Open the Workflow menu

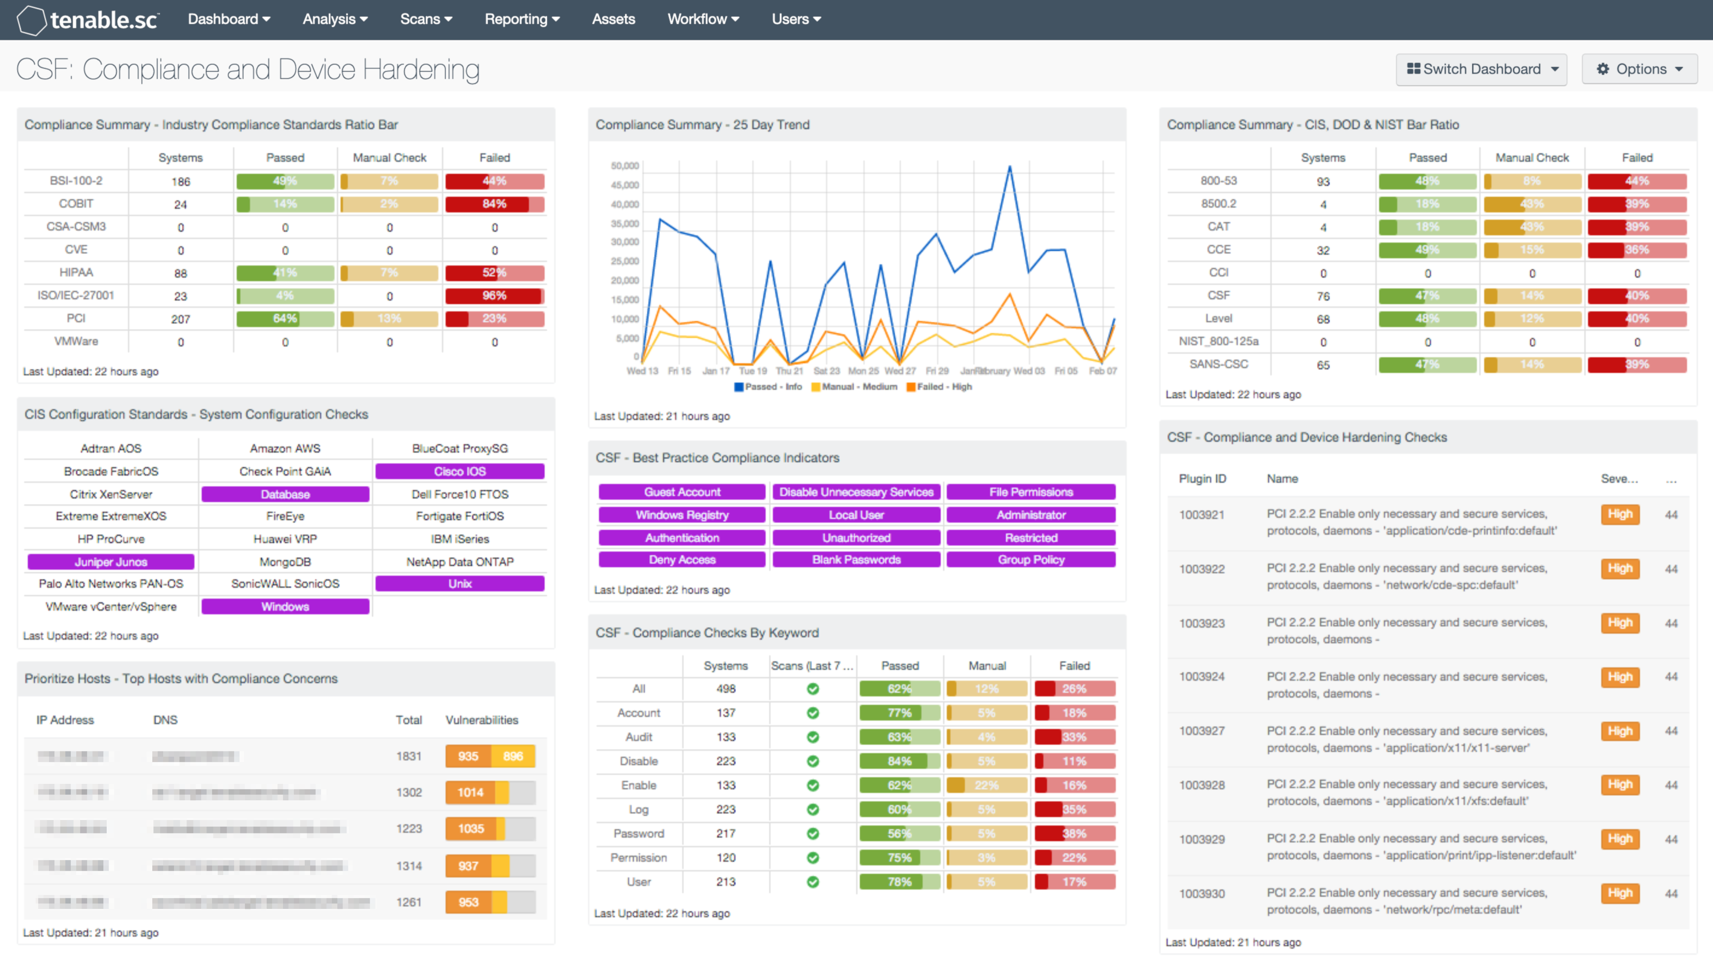click(703, 19)
